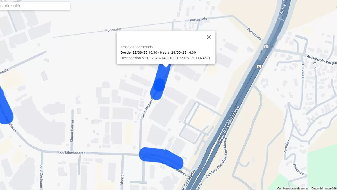
Task: Click the Uno street label
Action: (x=314, y=66)
